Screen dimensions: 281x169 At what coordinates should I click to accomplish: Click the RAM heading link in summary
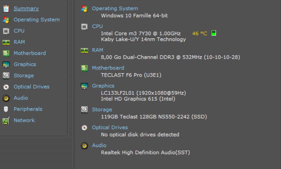pyautogui.click(x=98, y=50)
